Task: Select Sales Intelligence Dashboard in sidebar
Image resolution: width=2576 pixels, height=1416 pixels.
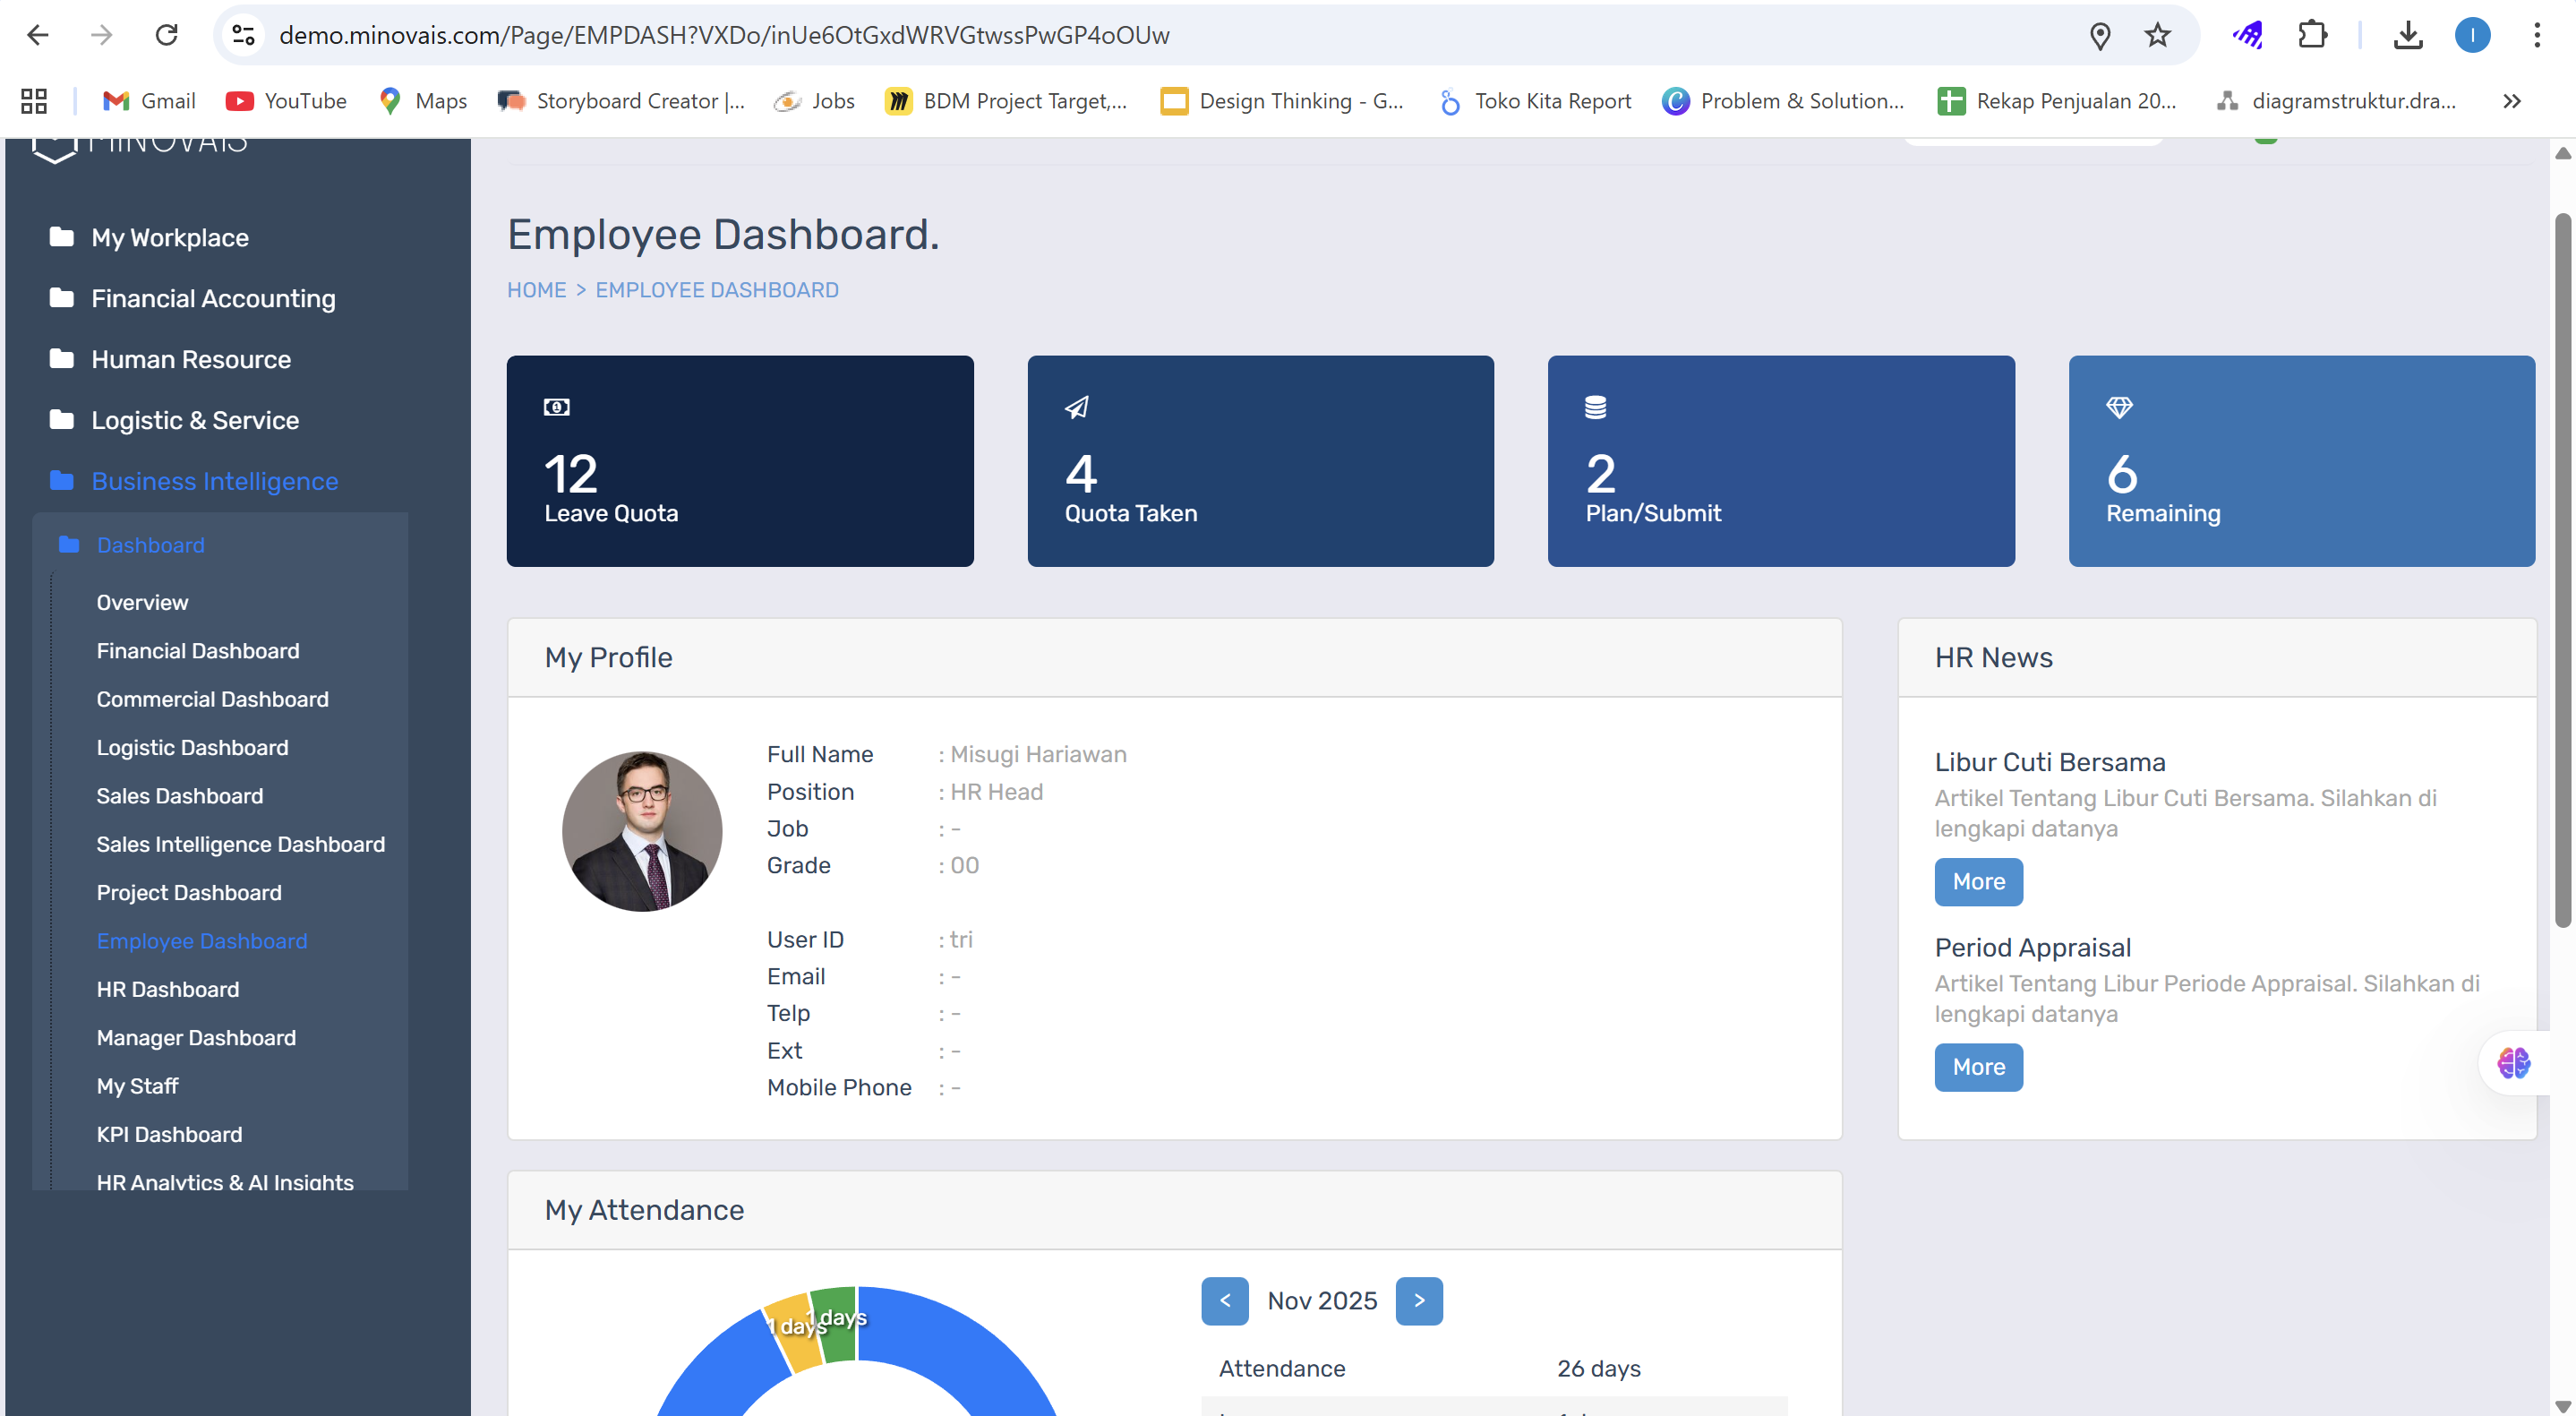Action: point(240,844)
